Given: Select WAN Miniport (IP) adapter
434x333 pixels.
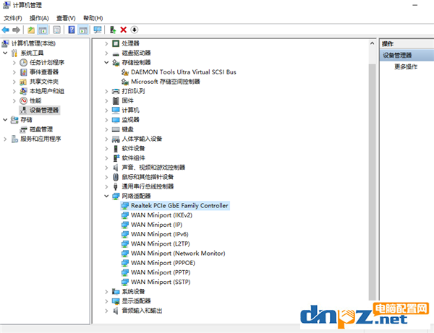Looking at the screenshot, I should [157, 225].
